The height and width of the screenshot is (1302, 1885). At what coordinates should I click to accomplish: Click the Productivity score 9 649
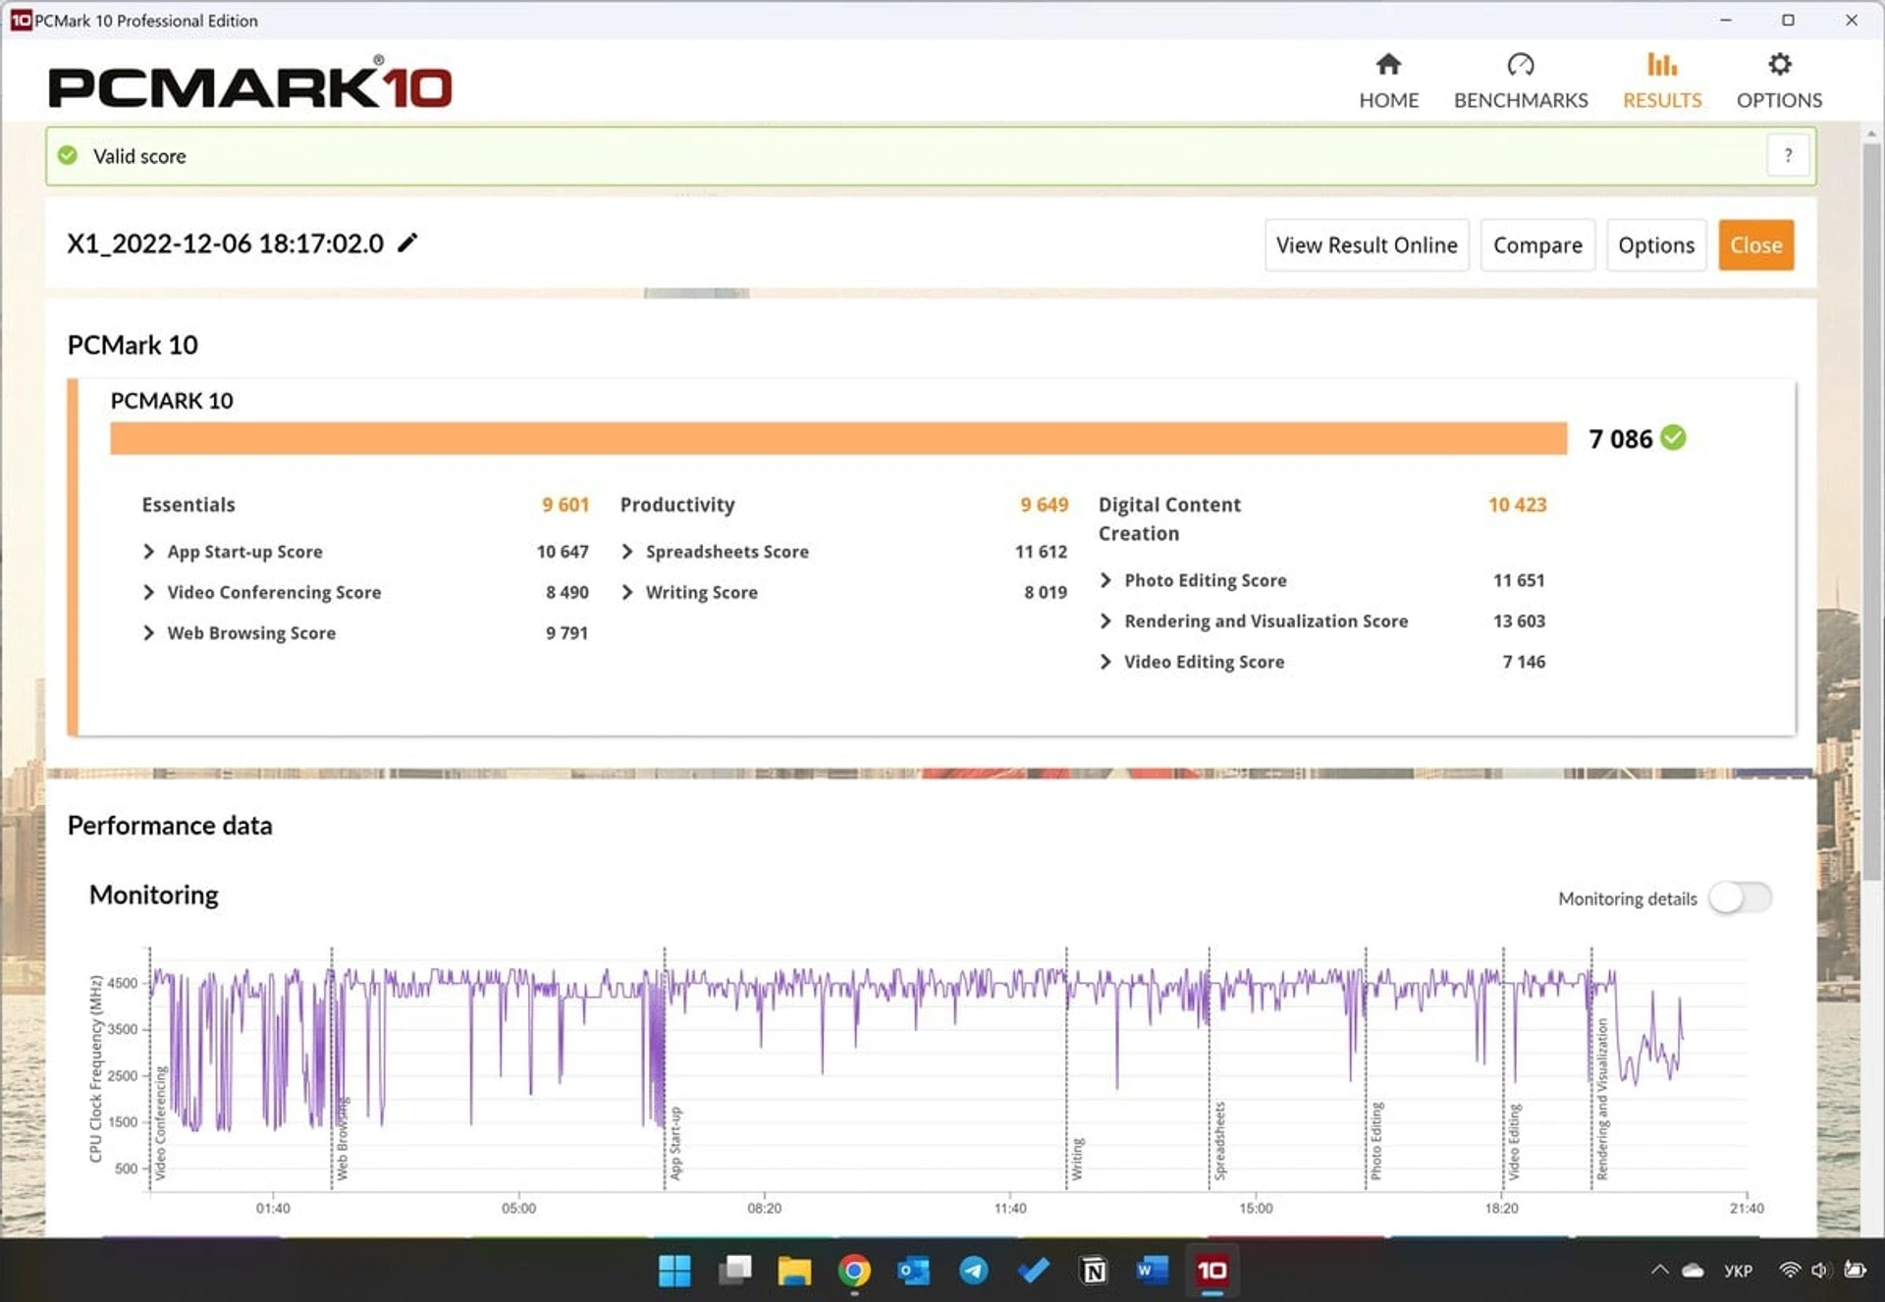[1044, 505]
